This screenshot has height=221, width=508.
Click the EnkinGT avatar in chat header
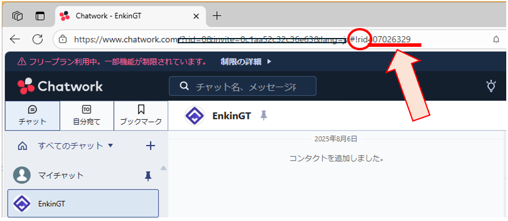pyautogui.click(x=195, y=116)
